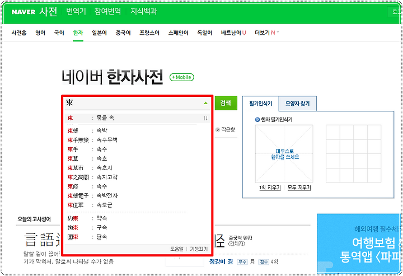Click the 작은창 link
The image size is (403, 276).
click(x=228, y=130)
